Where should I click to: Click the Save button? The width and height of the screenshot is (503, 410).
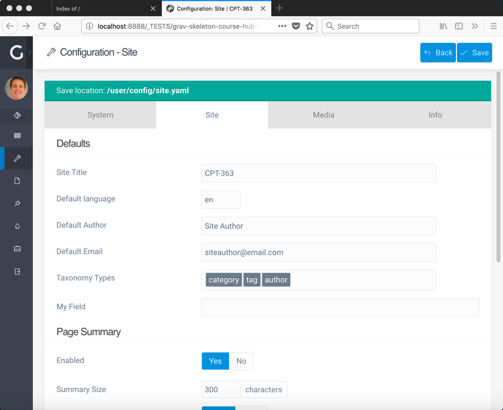(x=475, y=53)
